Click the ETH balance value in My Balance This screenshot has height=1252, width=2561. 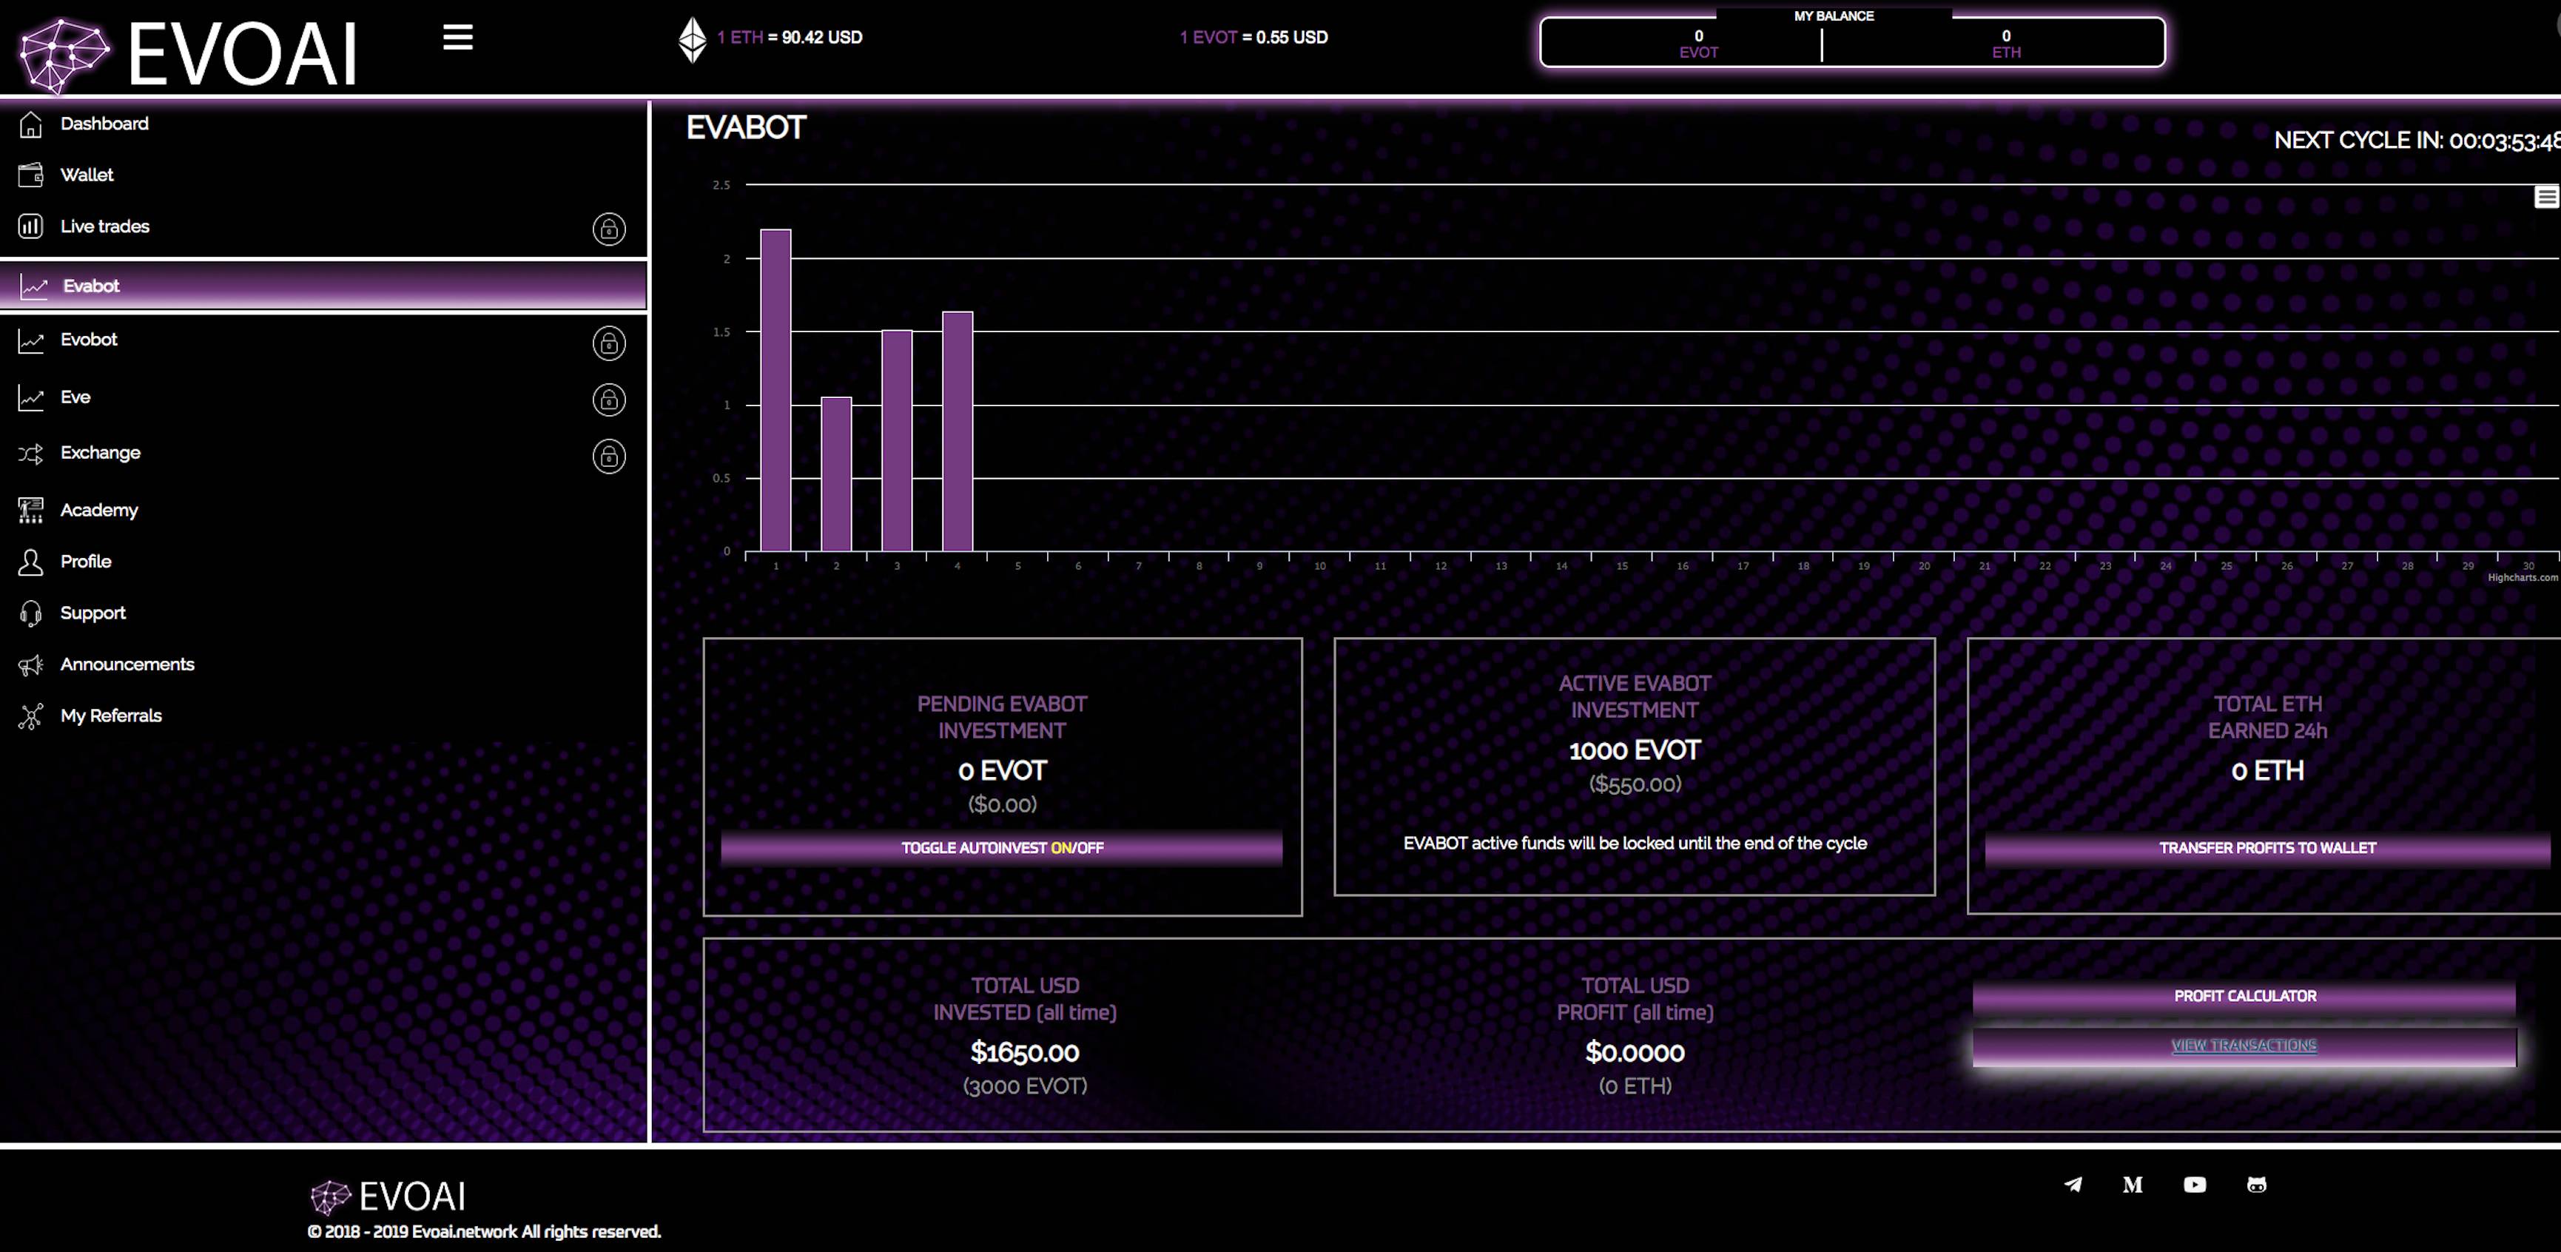click(2006, 37)
